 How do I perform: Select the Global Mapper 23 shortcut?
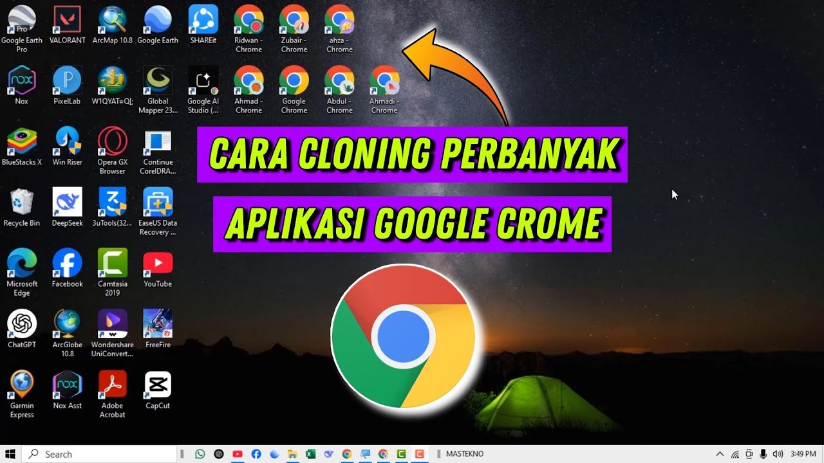point(158,89)
